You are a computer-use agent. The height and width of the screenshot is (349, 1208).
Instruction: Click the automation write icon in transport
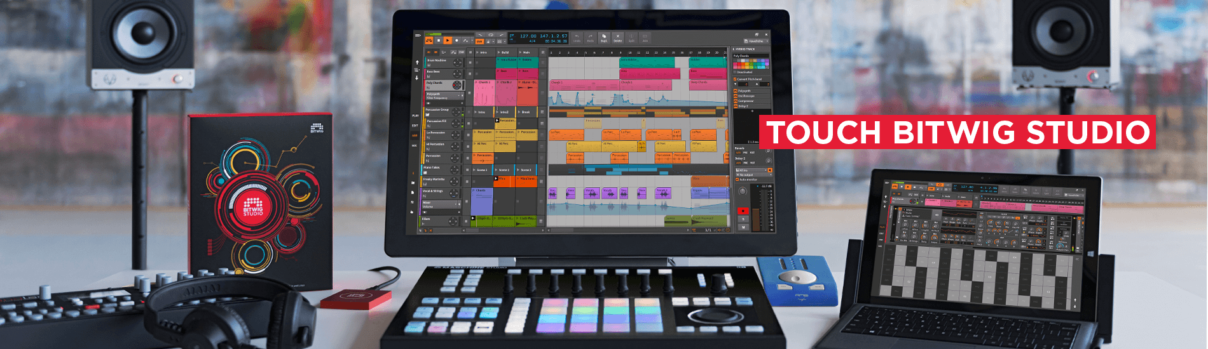pos(465,41)
